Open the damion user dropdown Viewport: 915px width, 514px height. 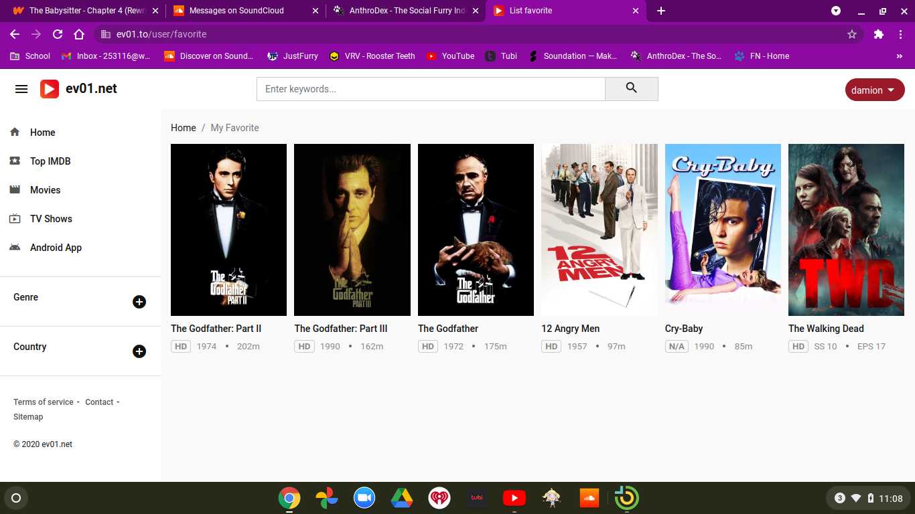[x=875, y=90]
